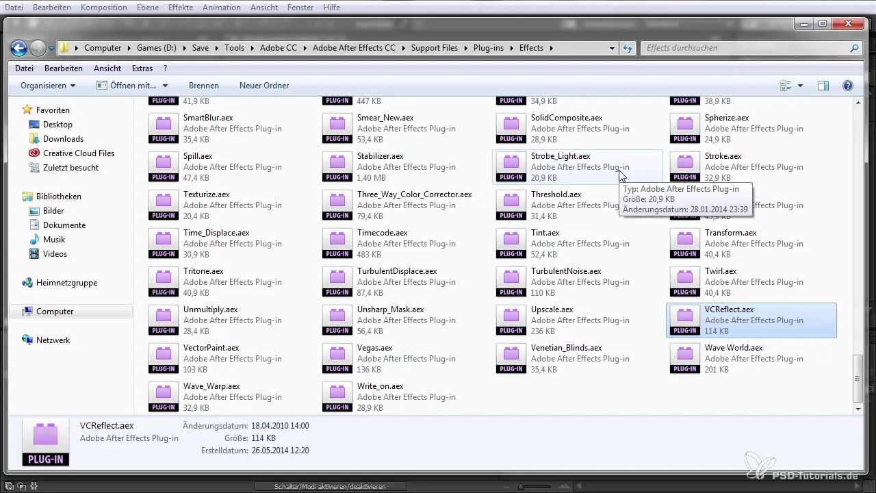Select the SmartBlur.aex plug-in icon

tap(163, 129)
